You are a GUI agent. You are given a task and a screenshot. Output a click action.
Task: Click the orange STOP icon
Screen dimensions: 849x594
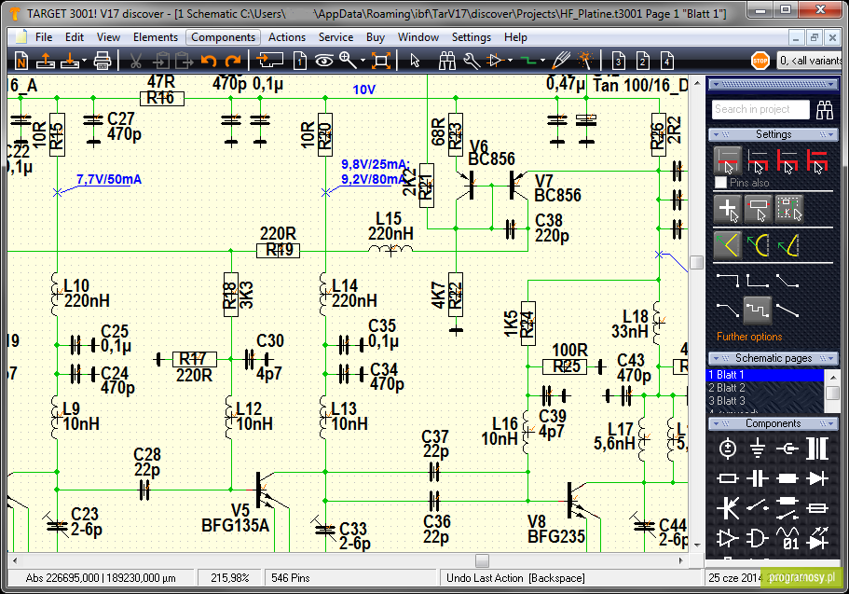[x=760, y=61]
